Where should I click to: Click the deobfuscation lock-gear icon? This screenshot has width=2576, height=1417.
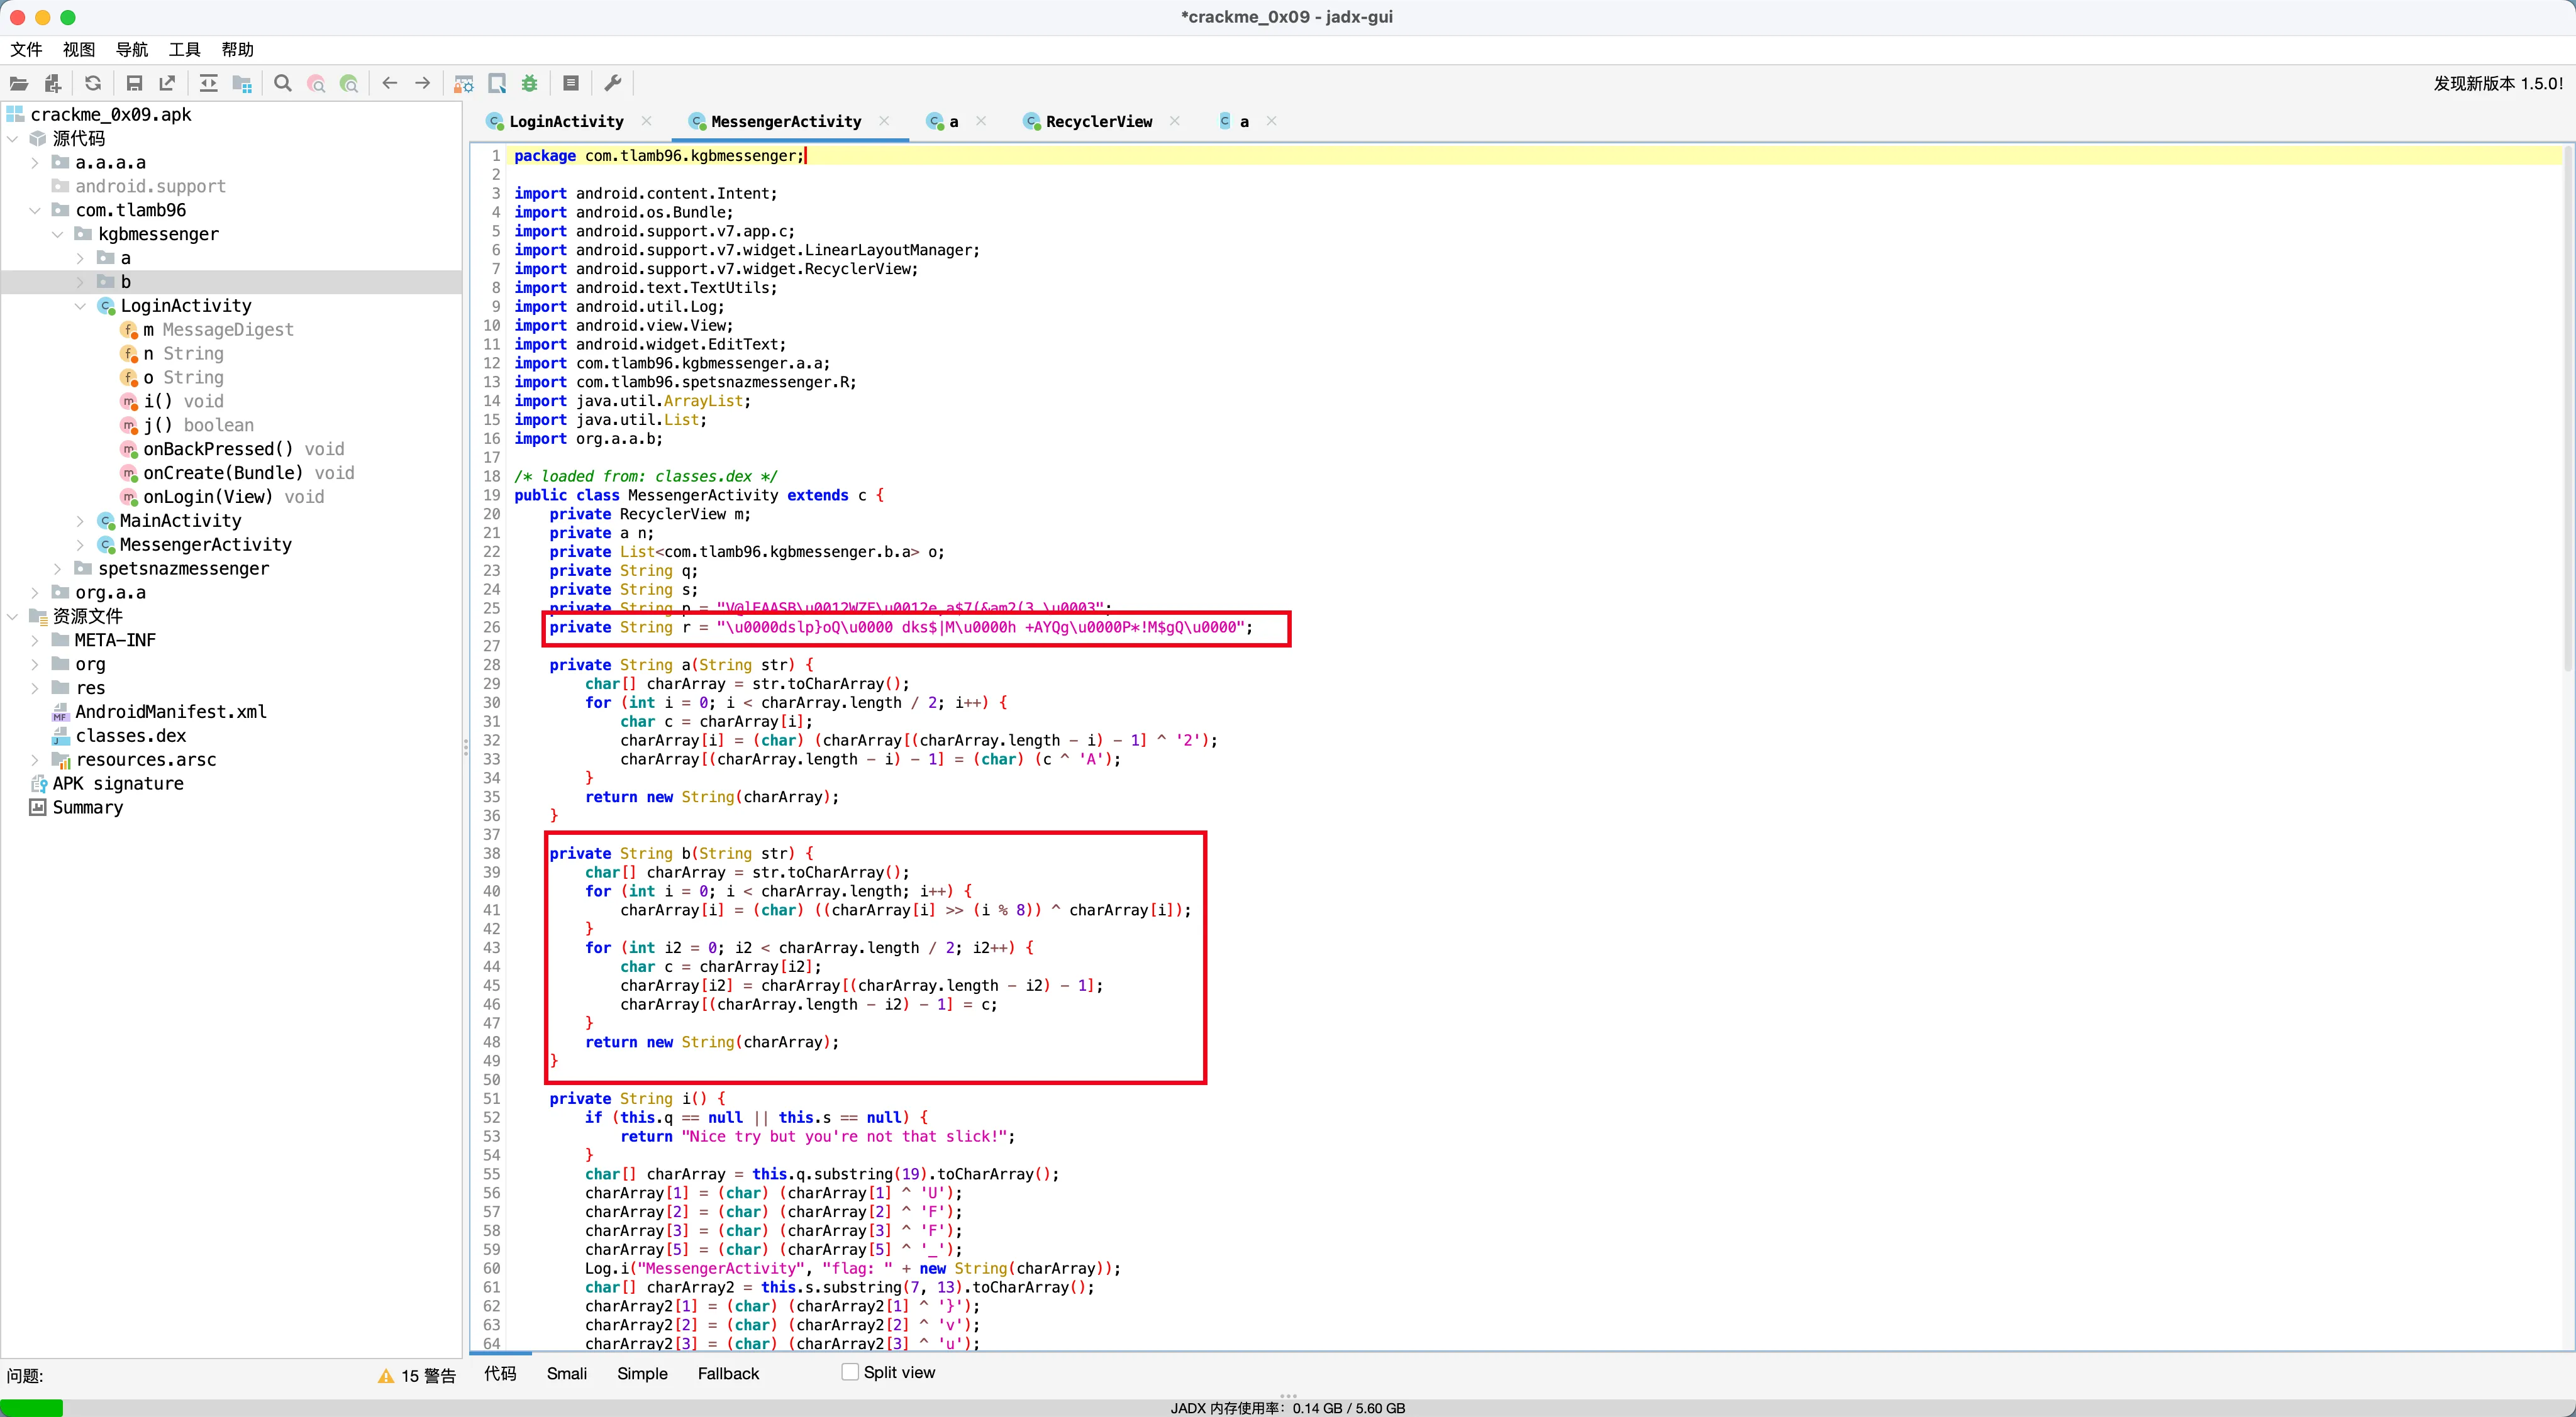(x=464, y=84)
